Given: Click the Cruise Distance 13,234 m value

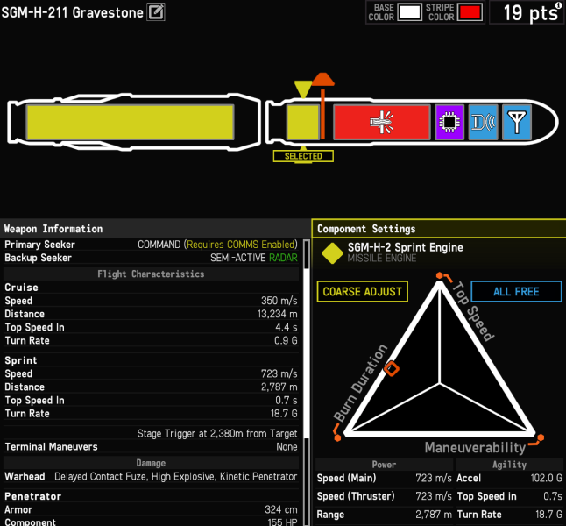Looking at the screenshot, I should 278,314.
